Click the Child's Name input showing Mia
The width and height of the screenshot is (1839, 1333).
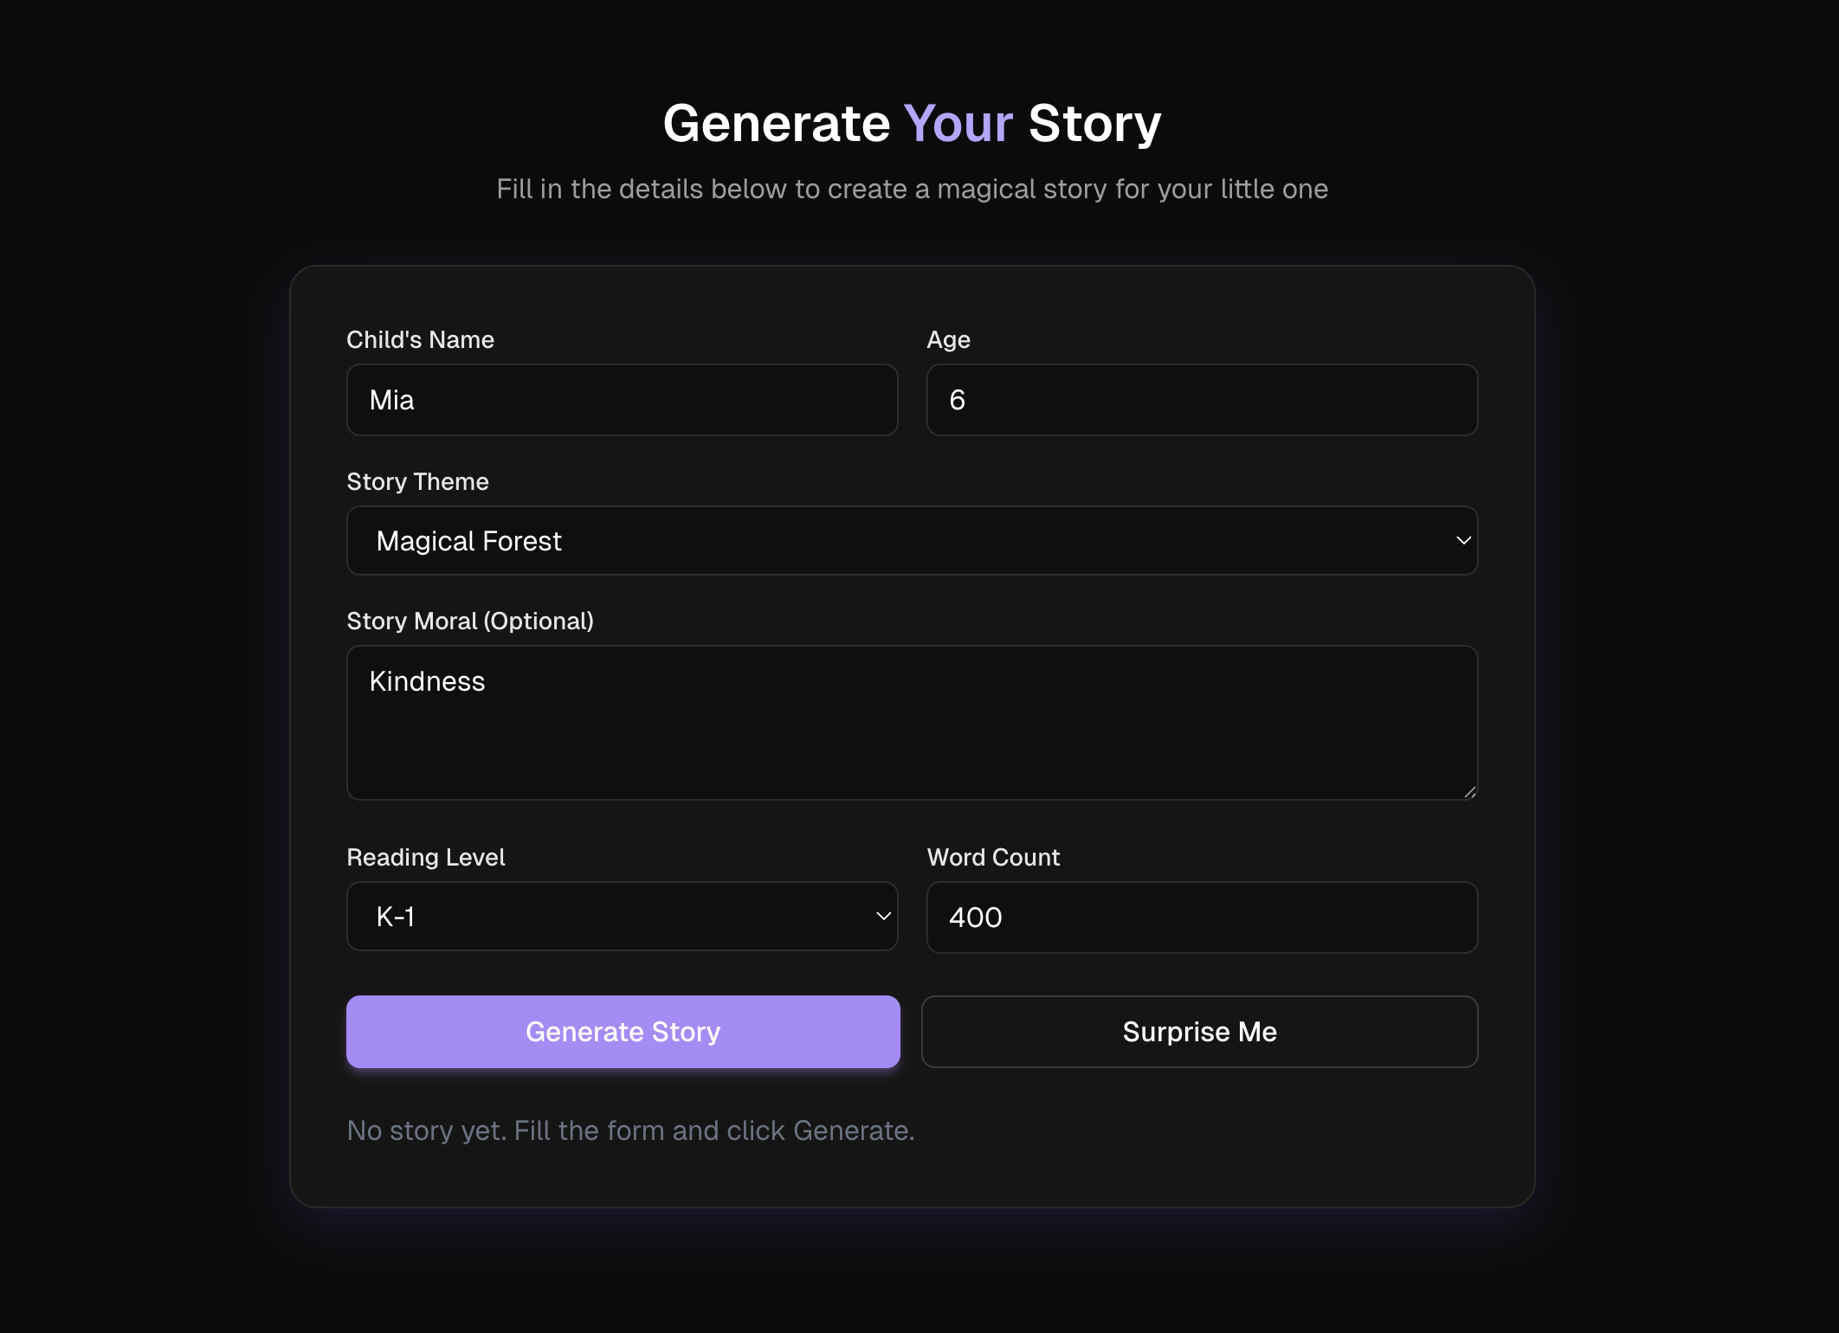[x=622, y=400]
